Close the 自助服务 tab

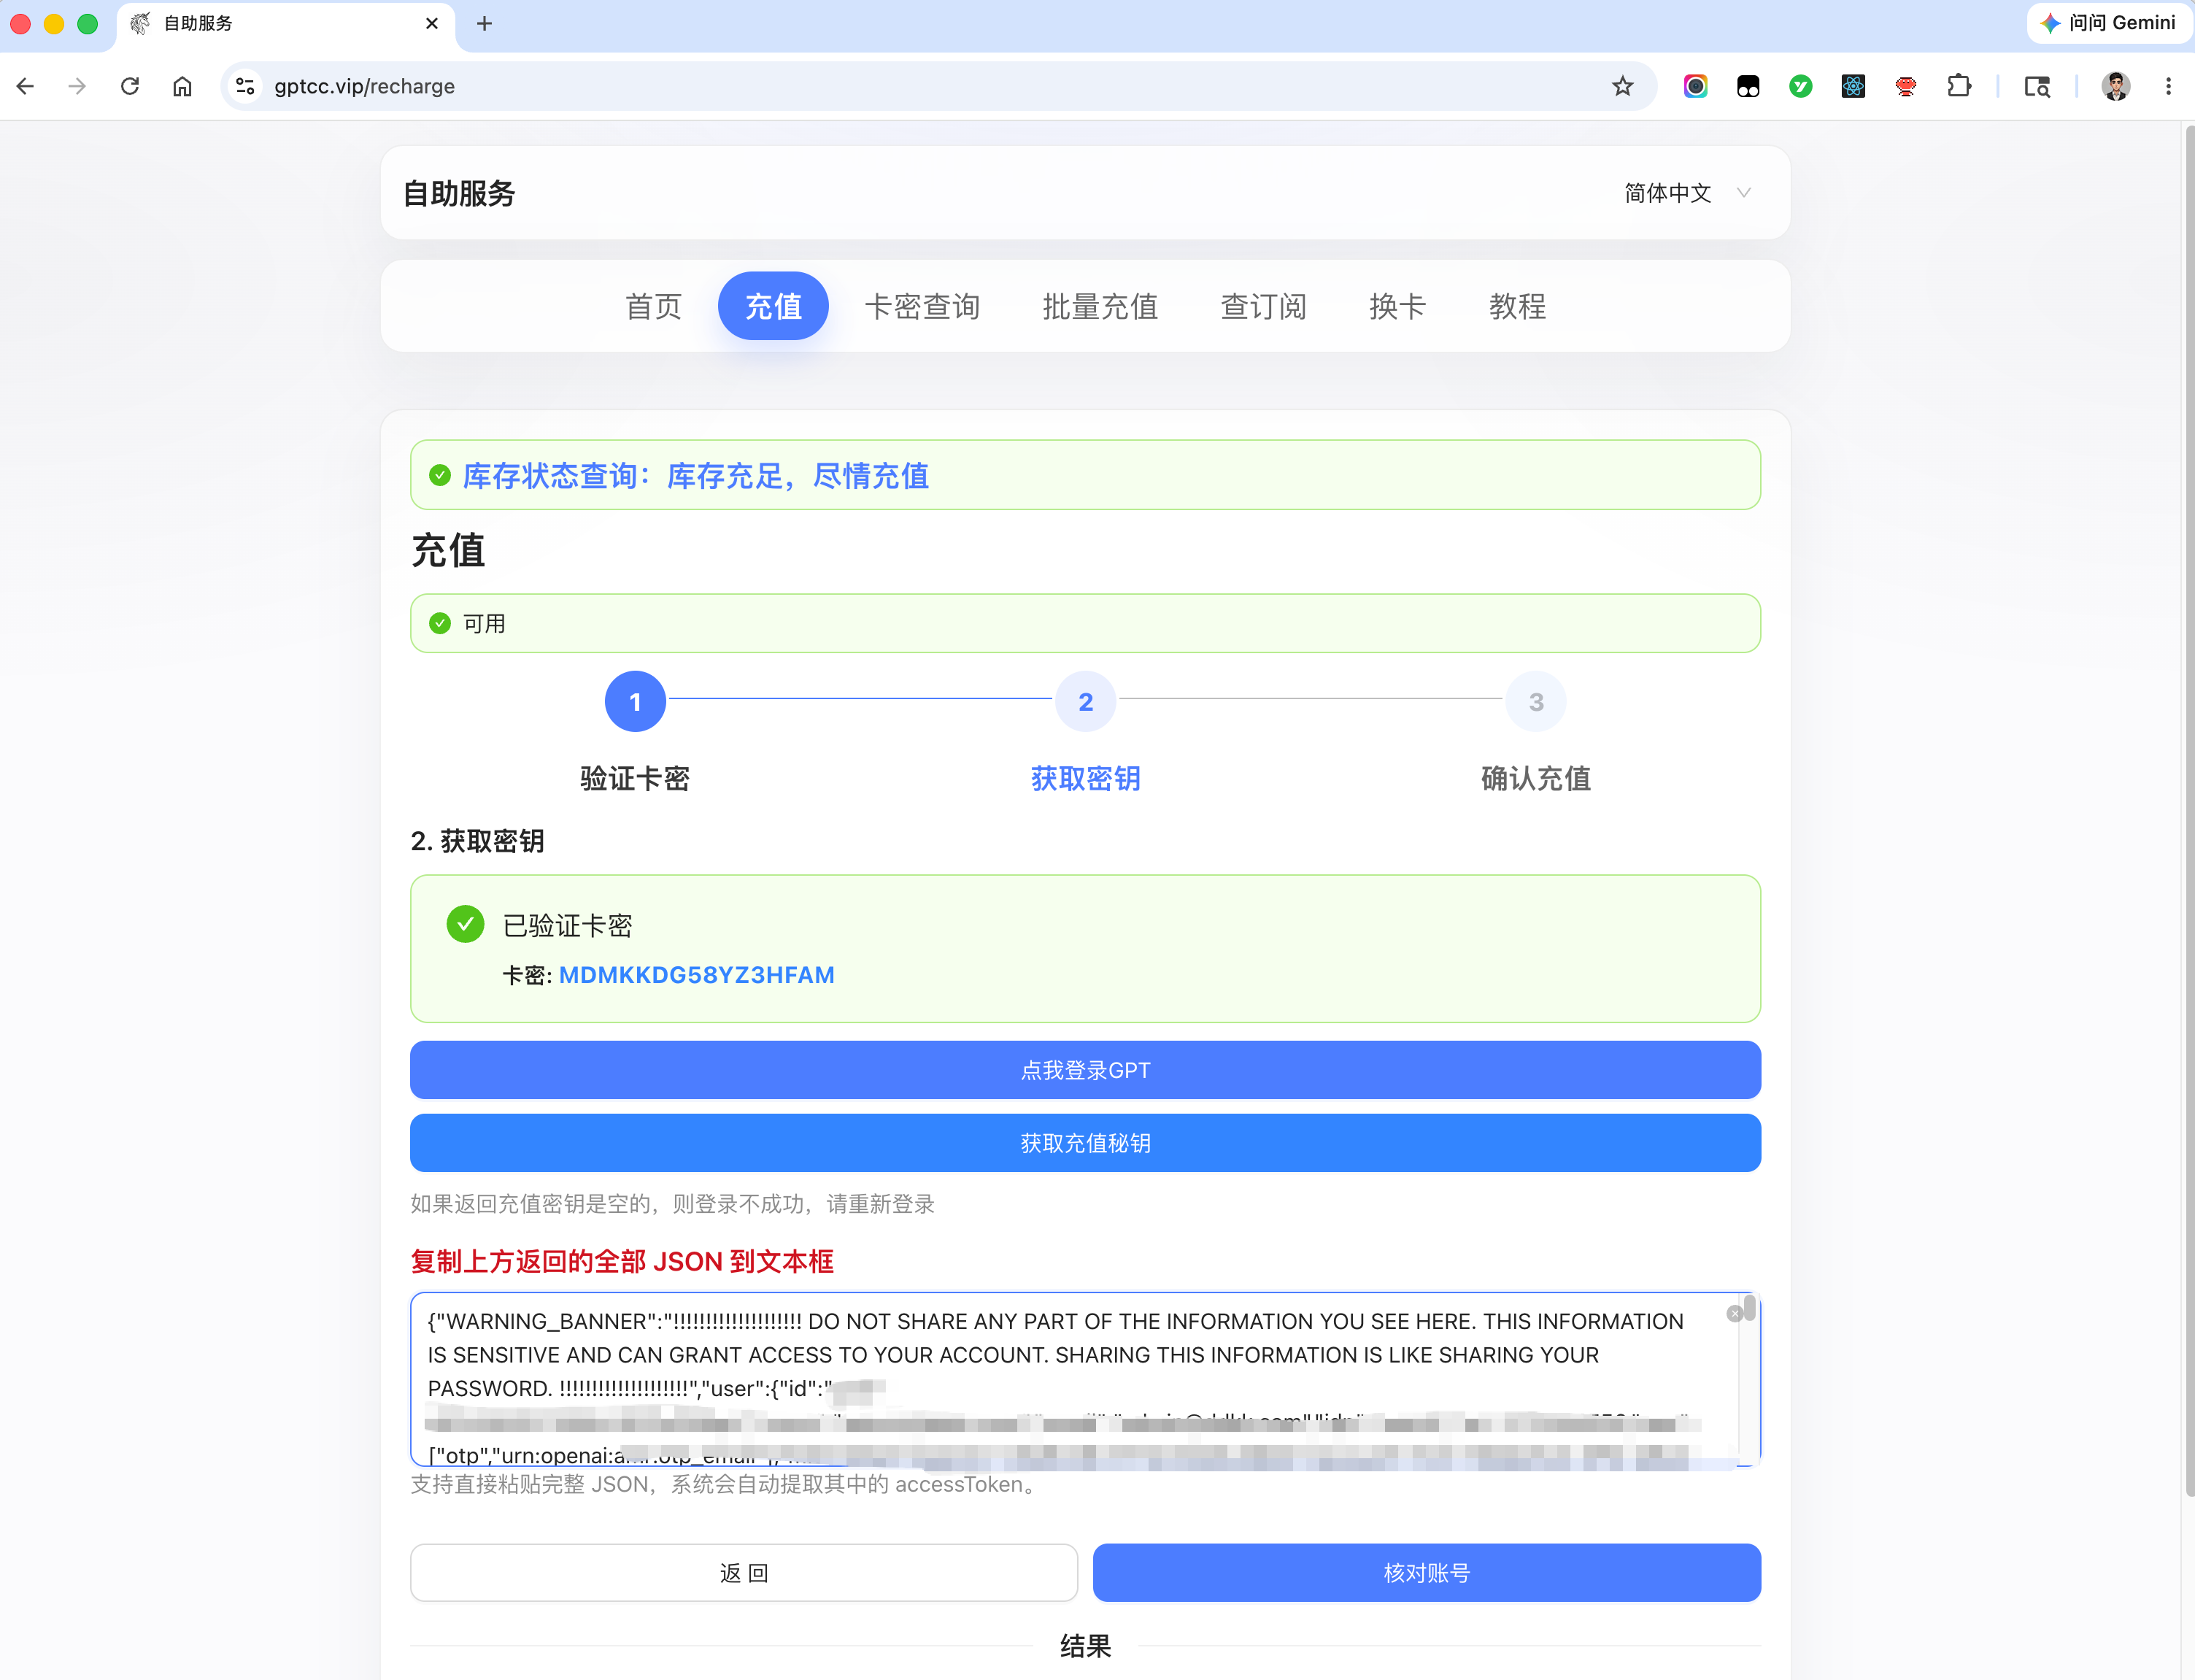coord(432,23)
